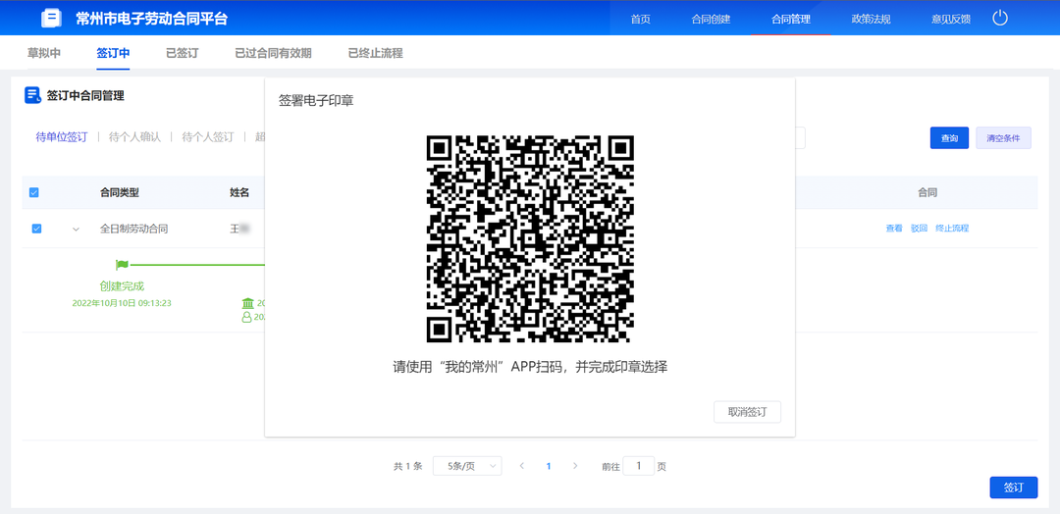Select the 待个人确认 filter
Image resolution: width=1060 pixels, height=514 pixels.
tap(134, 137)
